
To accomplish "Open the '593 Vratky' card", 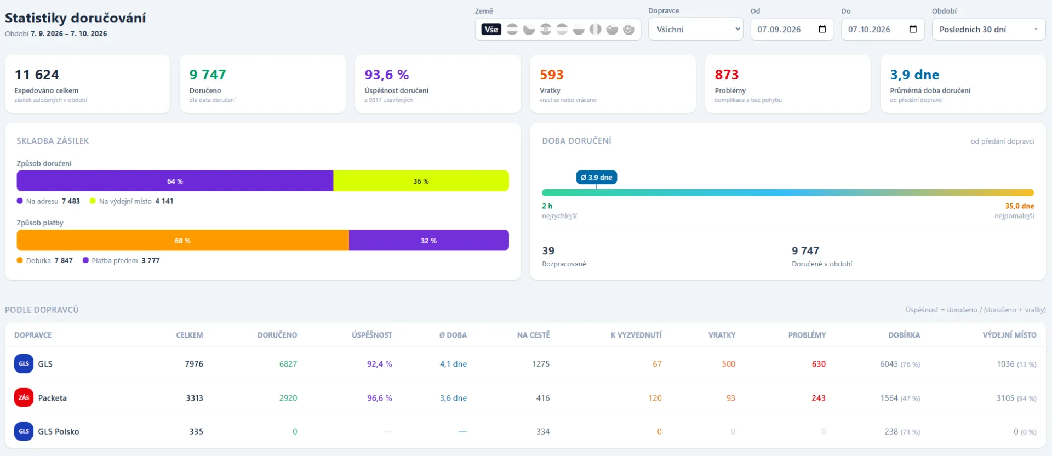I will [613, 84].
